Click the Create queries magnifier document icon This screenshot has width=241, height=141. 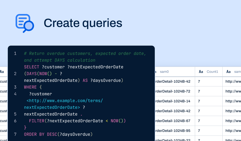(x=25, y=23)
